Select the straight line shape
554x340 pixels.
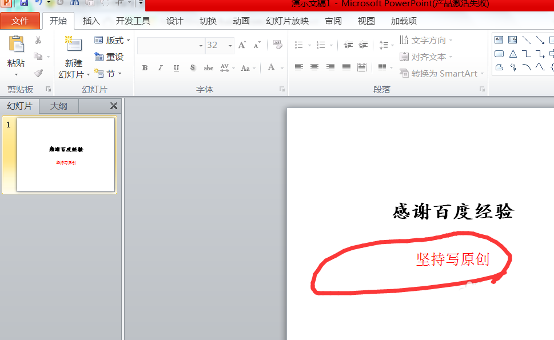(528, 39)
